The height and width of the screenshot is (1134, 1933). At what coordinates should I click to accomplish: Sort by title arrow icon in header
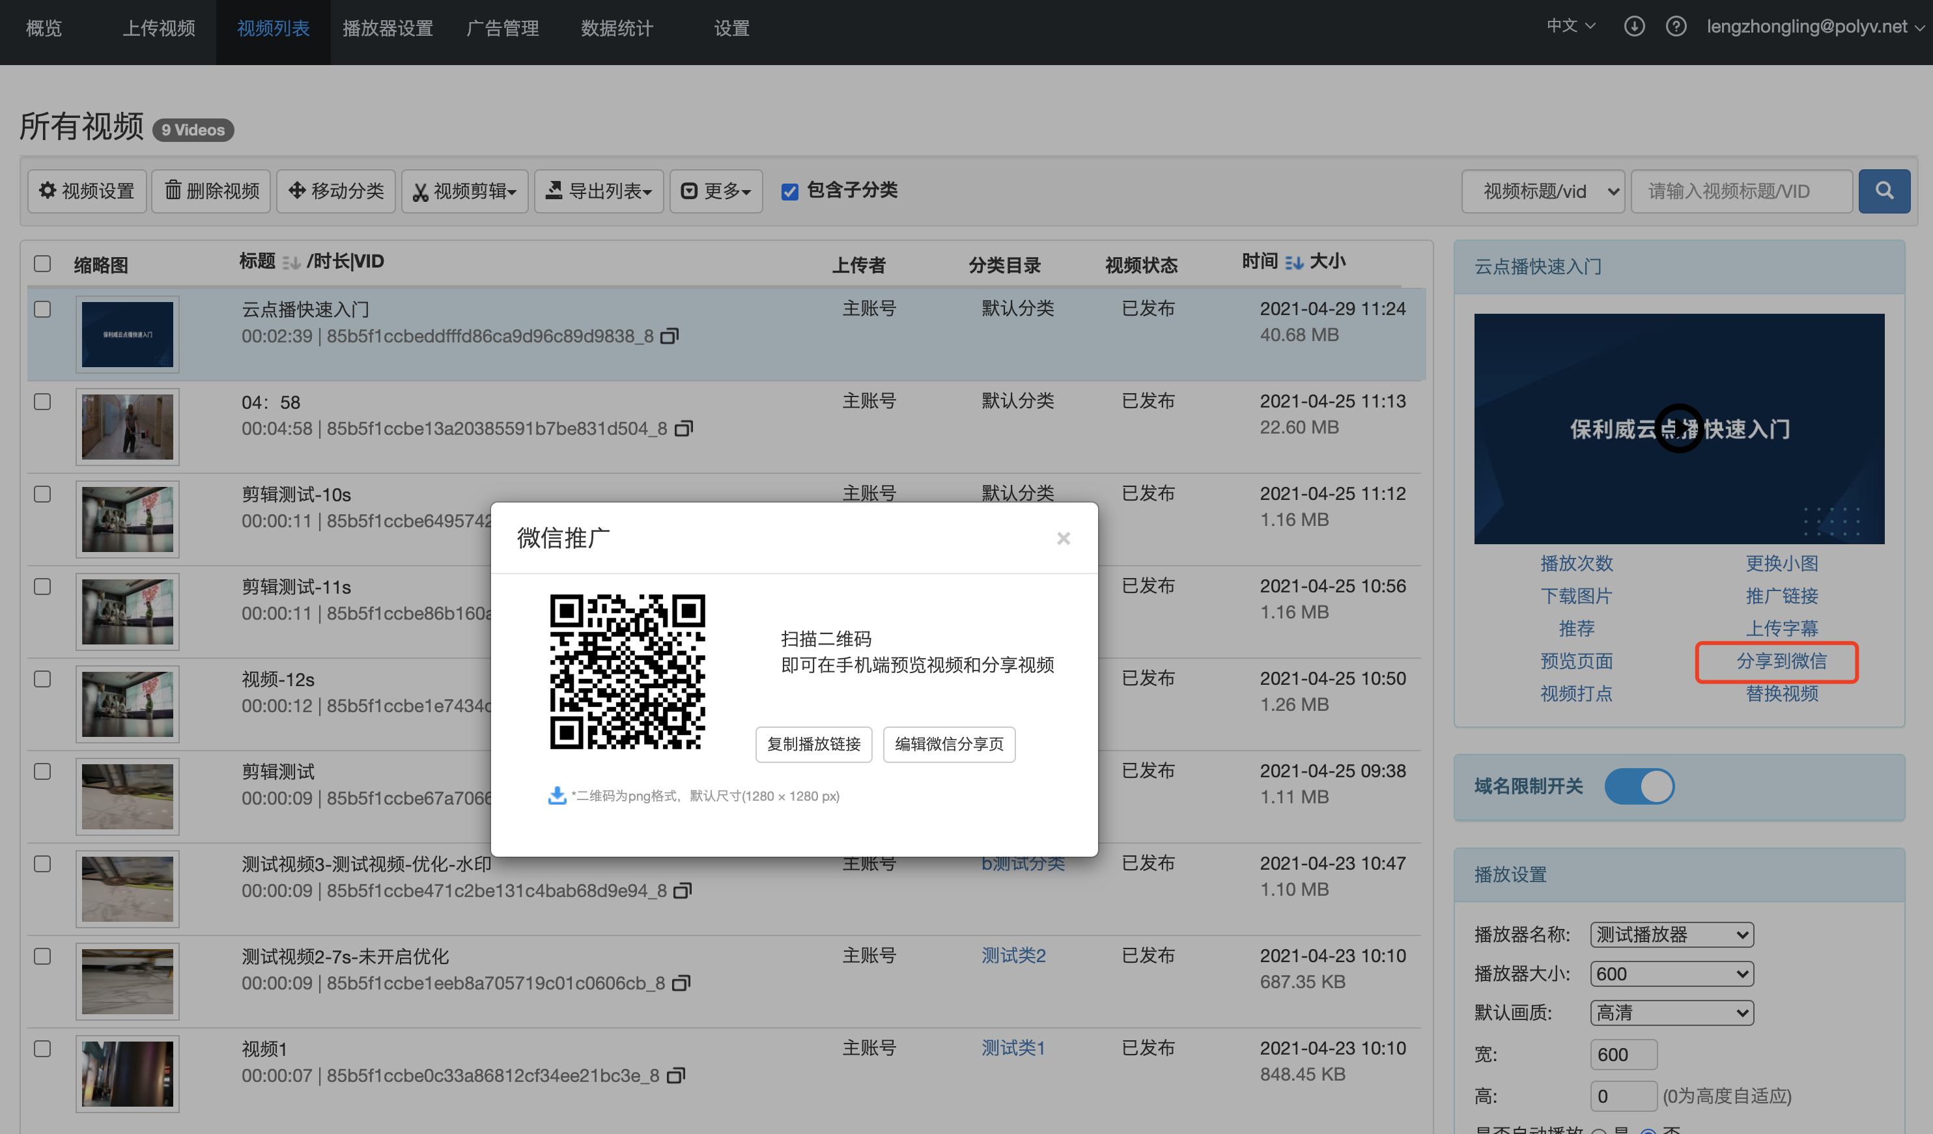[290, 263]
